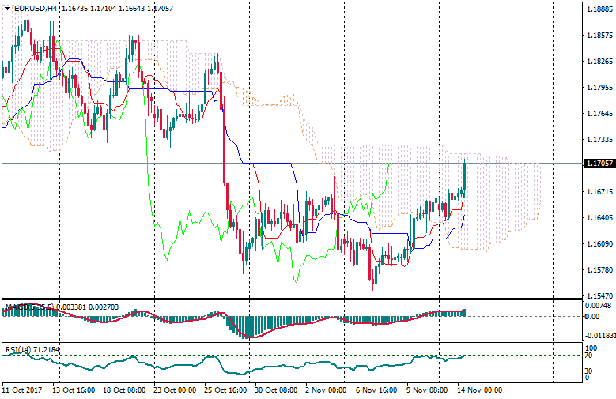Click the RSI scale value 30

click(x=589, y=369)
